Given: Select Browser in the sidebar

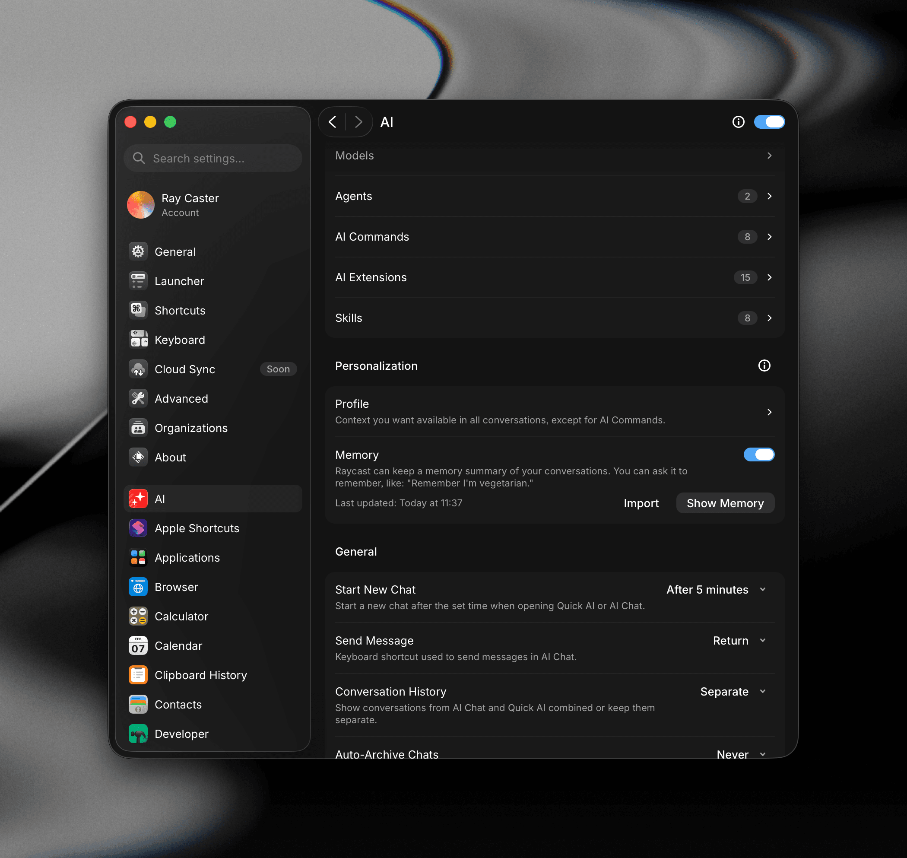Looking at the screenshot, I should (x=212, y=587).
